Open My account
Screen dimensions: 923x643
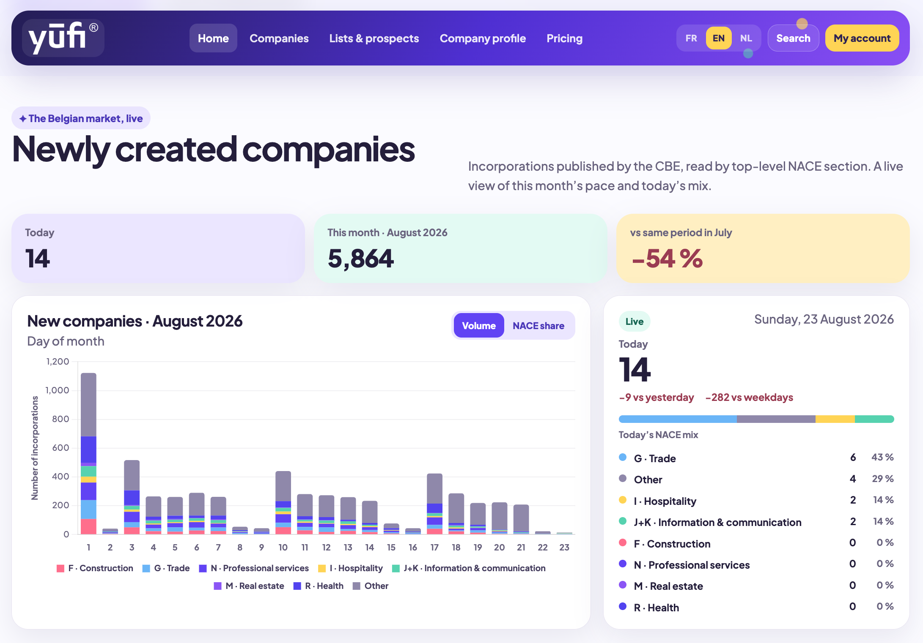862,38
